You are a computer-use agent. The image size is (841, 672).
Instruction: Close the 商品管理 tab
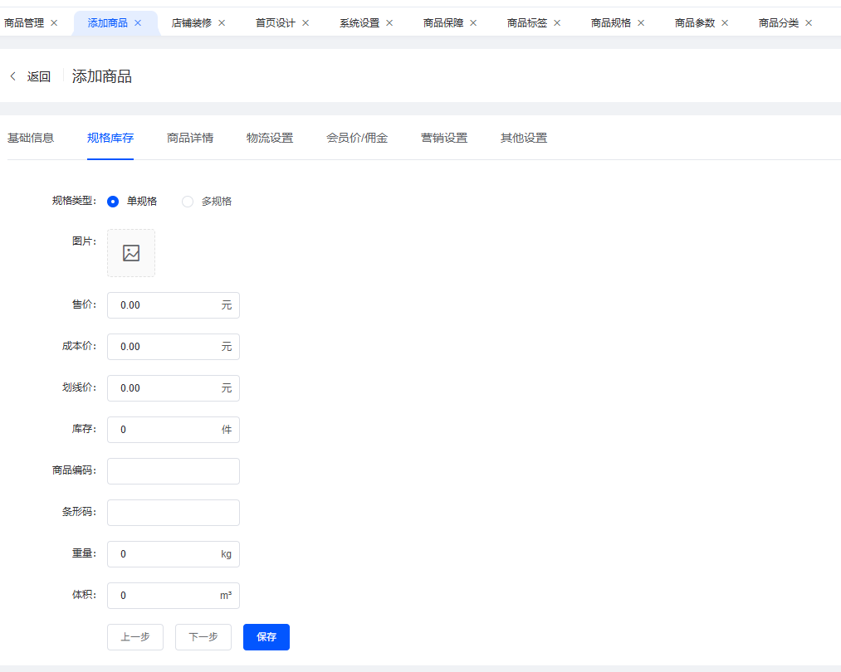[x=54, y=23]
